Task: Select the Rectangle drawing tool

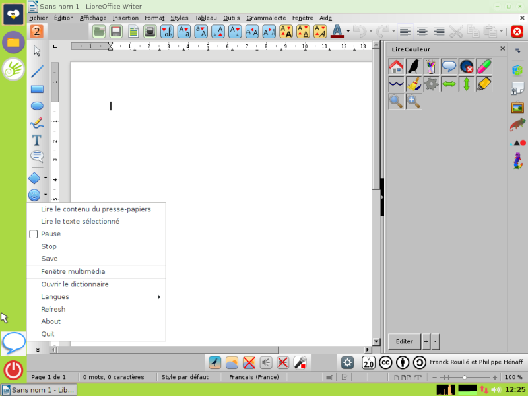Action: point(37,89)
